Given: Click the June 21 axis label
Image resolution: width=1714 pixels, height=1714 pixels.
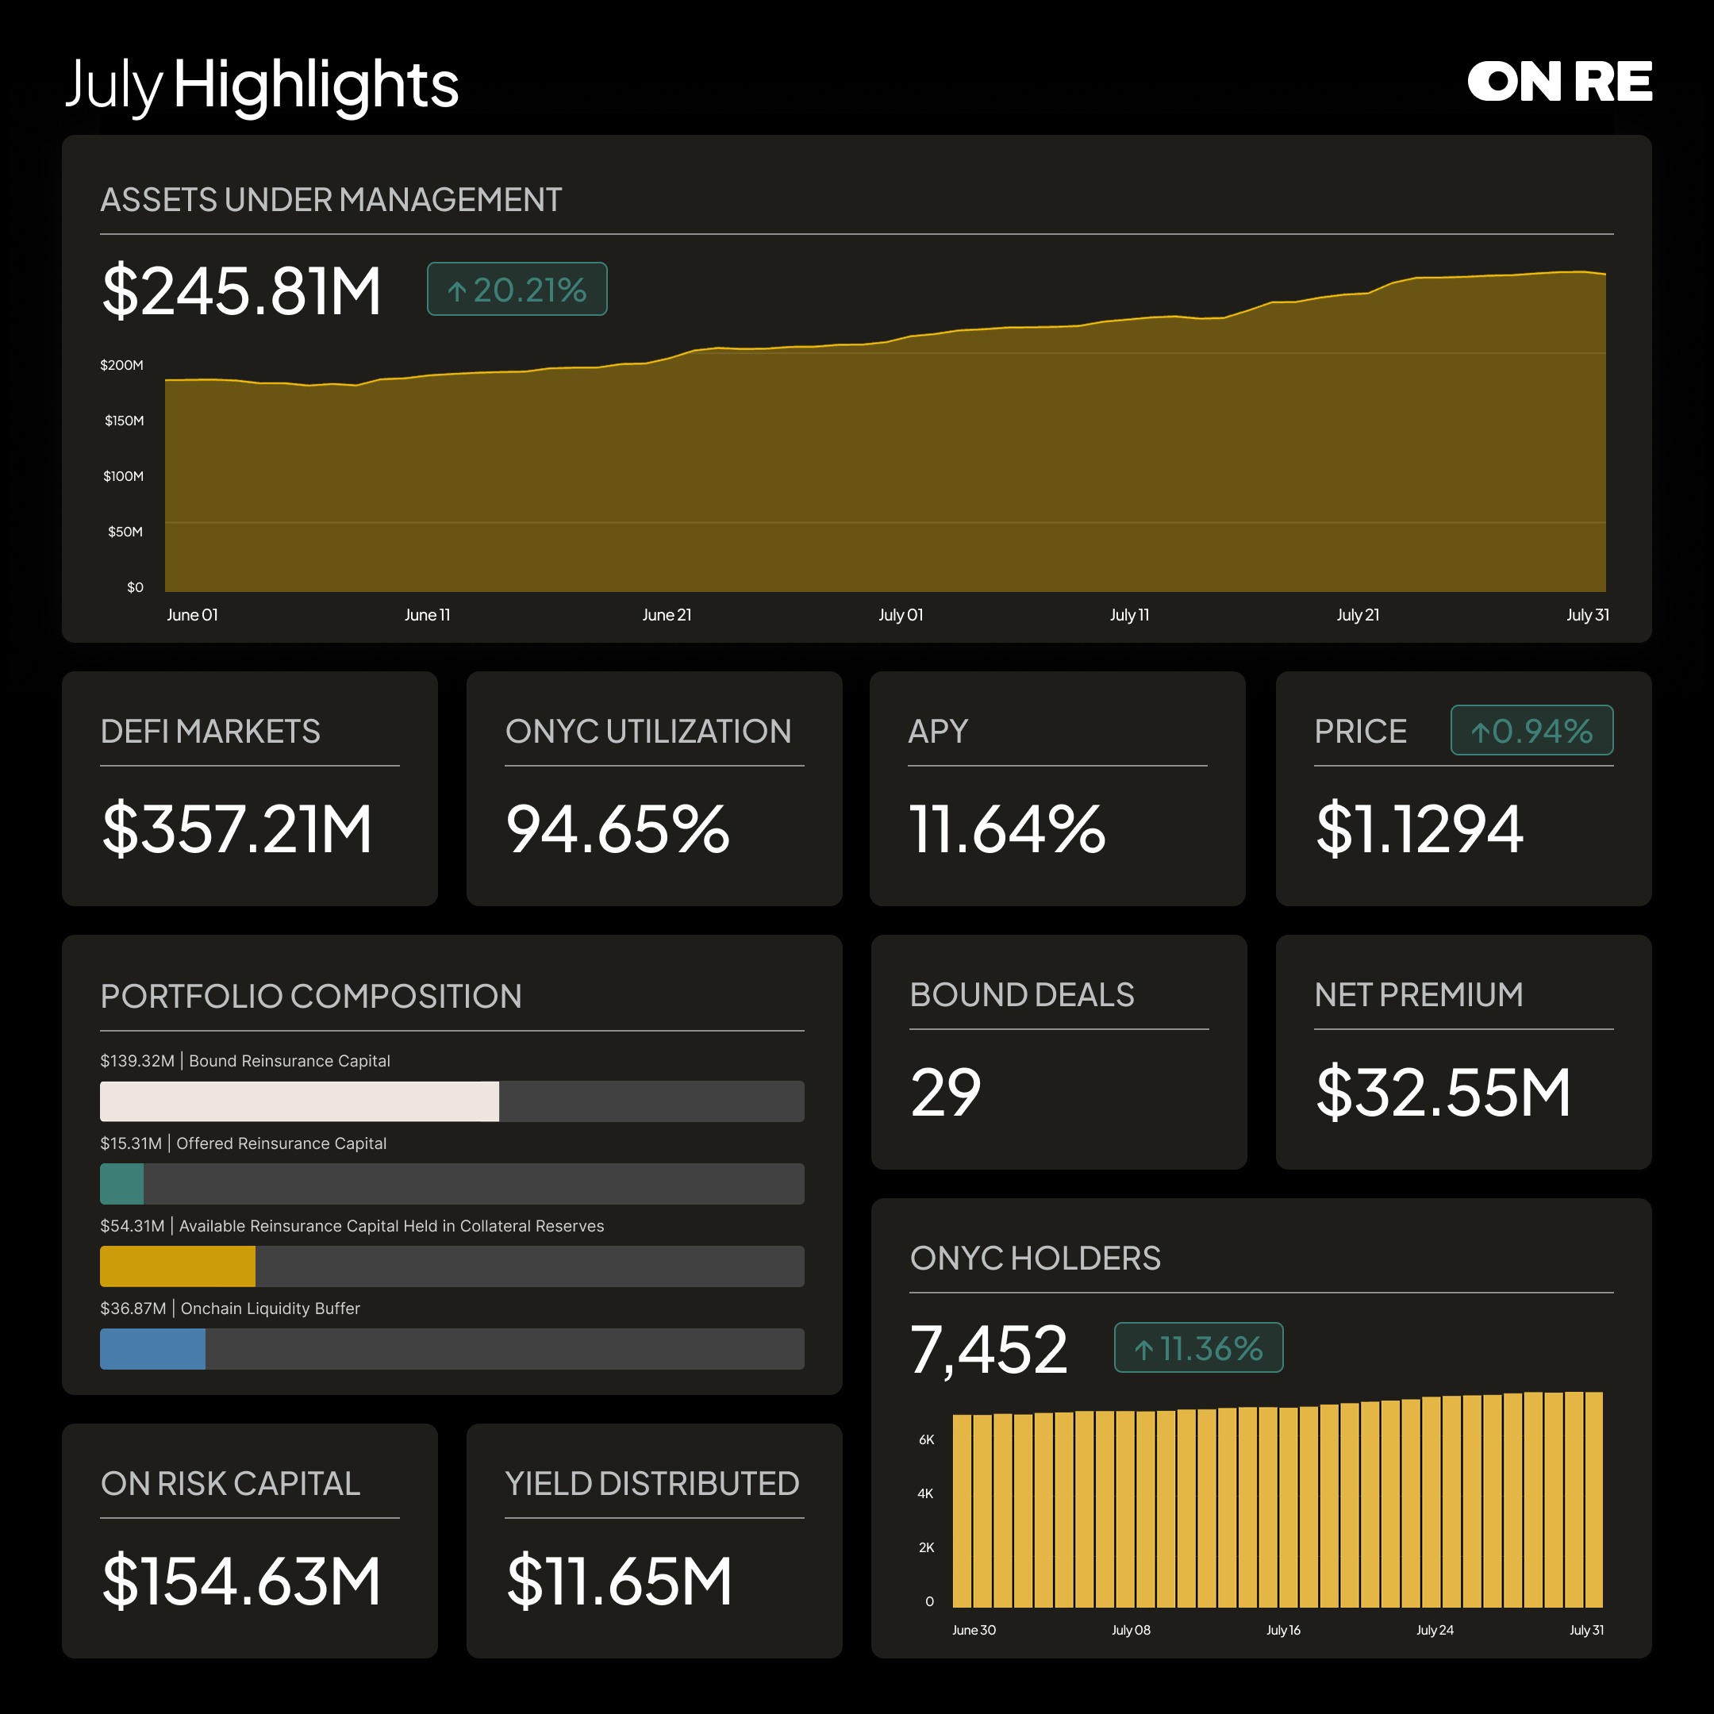Looking at the screenshot, I should tap(667, 615).
